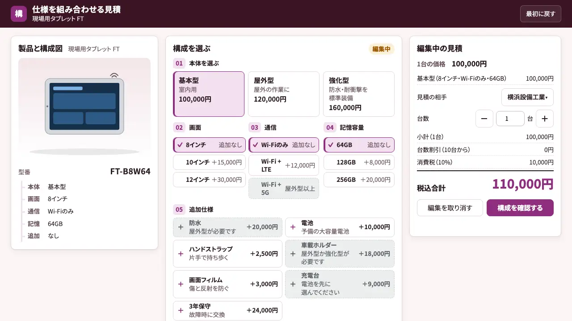
Task: Click the disabled Wi-Fi + 5G option
Action: (284, 189)
